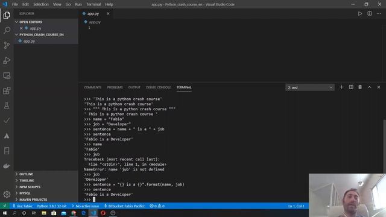The width and height of the screenshot is (386, 217).
Task: Switch to the Debug Console tab
Action: coord(158,87)
